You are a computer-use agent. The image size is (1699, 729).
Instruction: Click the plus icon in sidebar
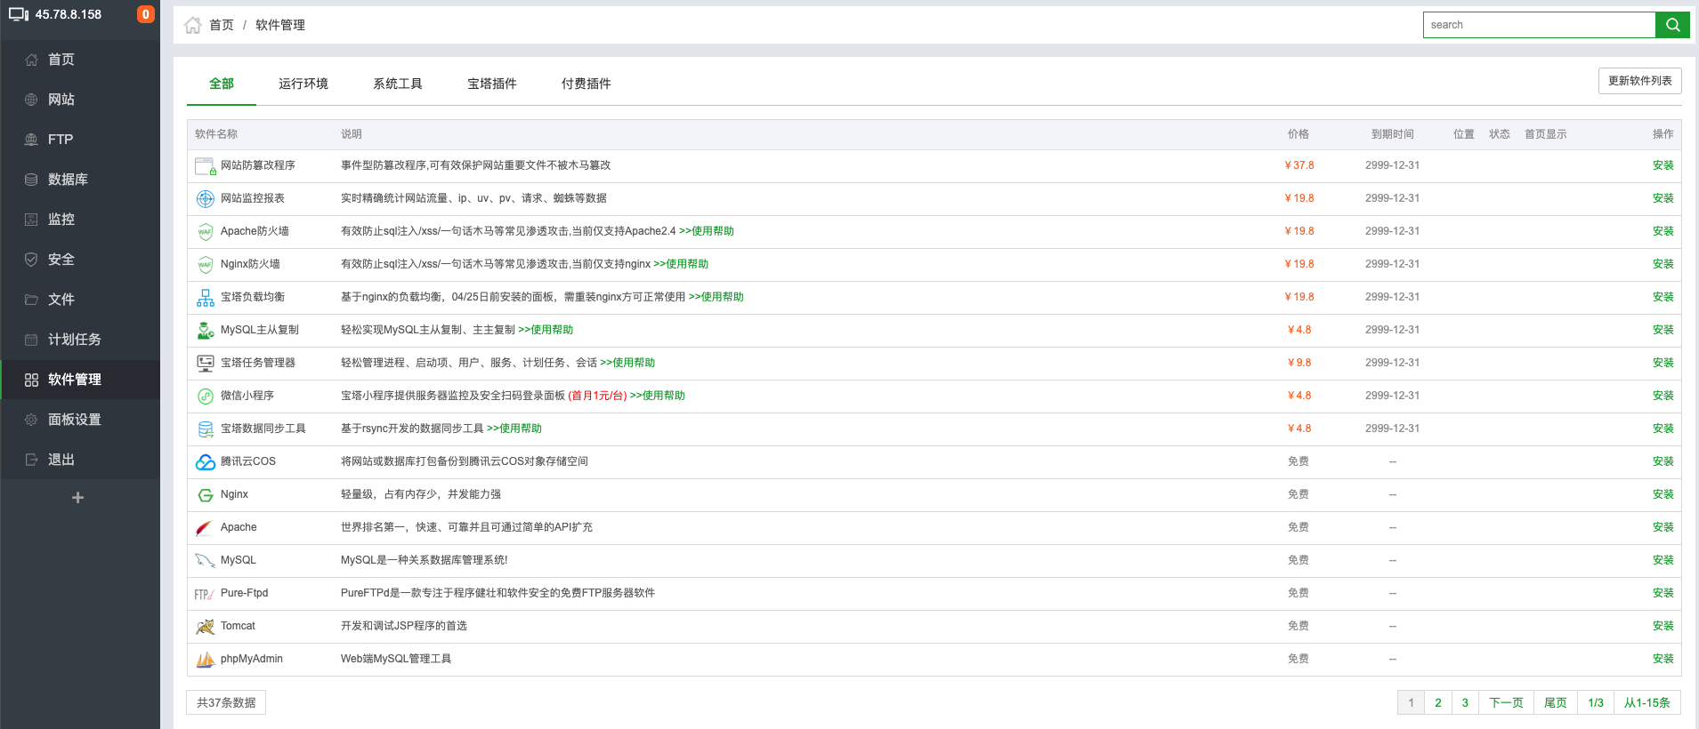tap(77, 498)
